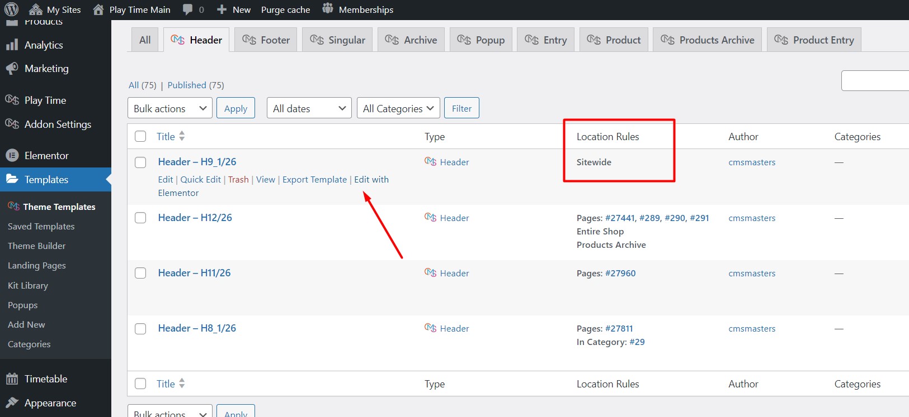Click Purge cache in the admin bar

[285, 9]
